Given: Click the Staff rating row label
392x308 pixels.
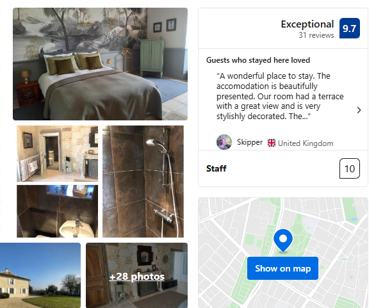Looking at the screenshot, I should tap(216, 168).
